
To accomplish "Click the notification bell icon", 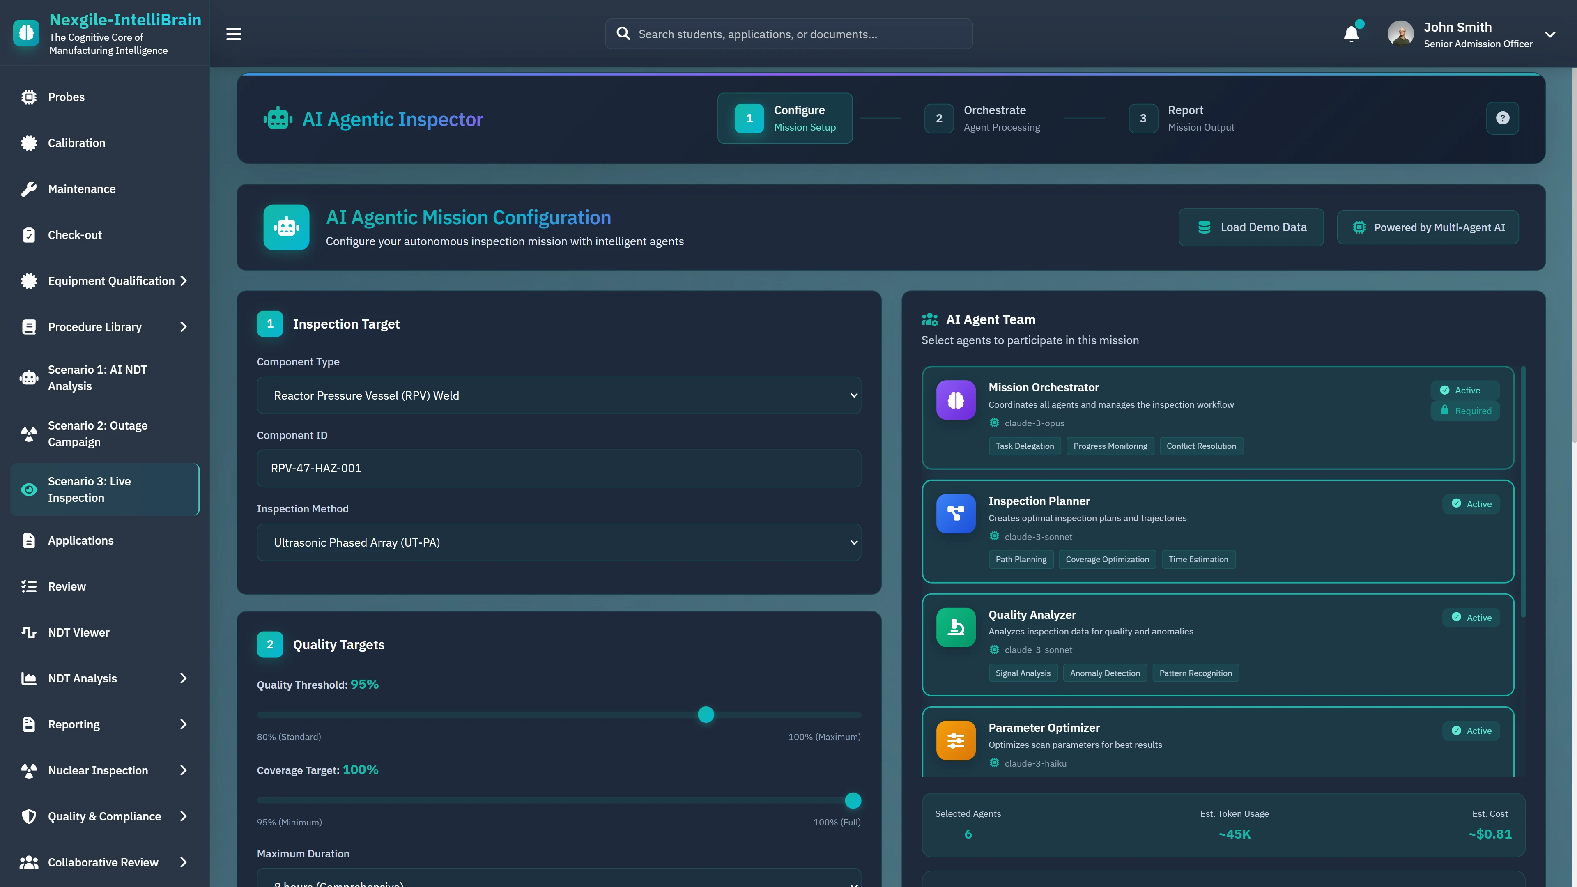I will [x=1351, y=34].
